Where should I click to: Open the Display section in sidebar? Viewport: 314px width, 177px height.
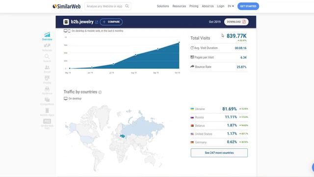pyautogui.click(x=47, y=80)
